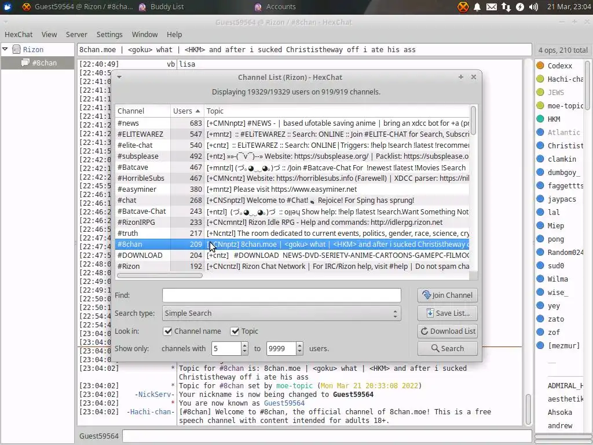The height and width of the screenshot is (445, 593).
Task: Click the moe-topic nick link in chat
Action: point(294,385)
